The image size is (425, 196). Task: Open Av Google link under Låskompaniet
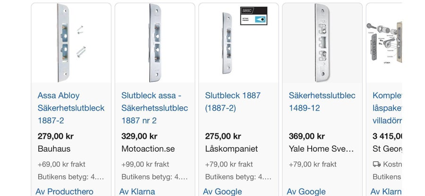tap(222, 192)
